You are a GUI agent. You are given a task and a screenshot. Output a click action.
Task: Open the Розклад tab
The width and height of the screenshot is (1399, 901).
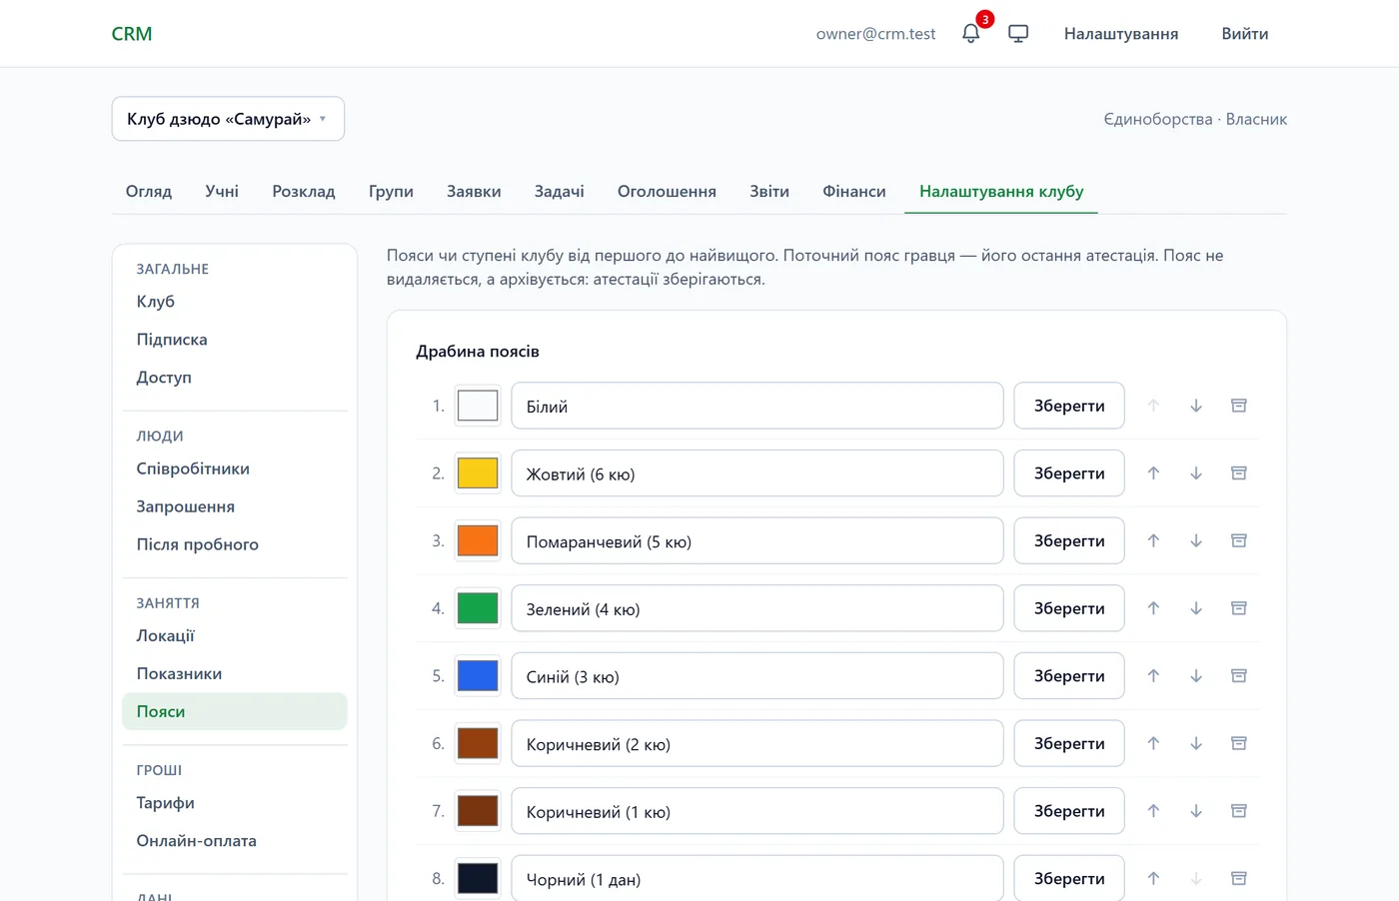click(x=304, y=191)
